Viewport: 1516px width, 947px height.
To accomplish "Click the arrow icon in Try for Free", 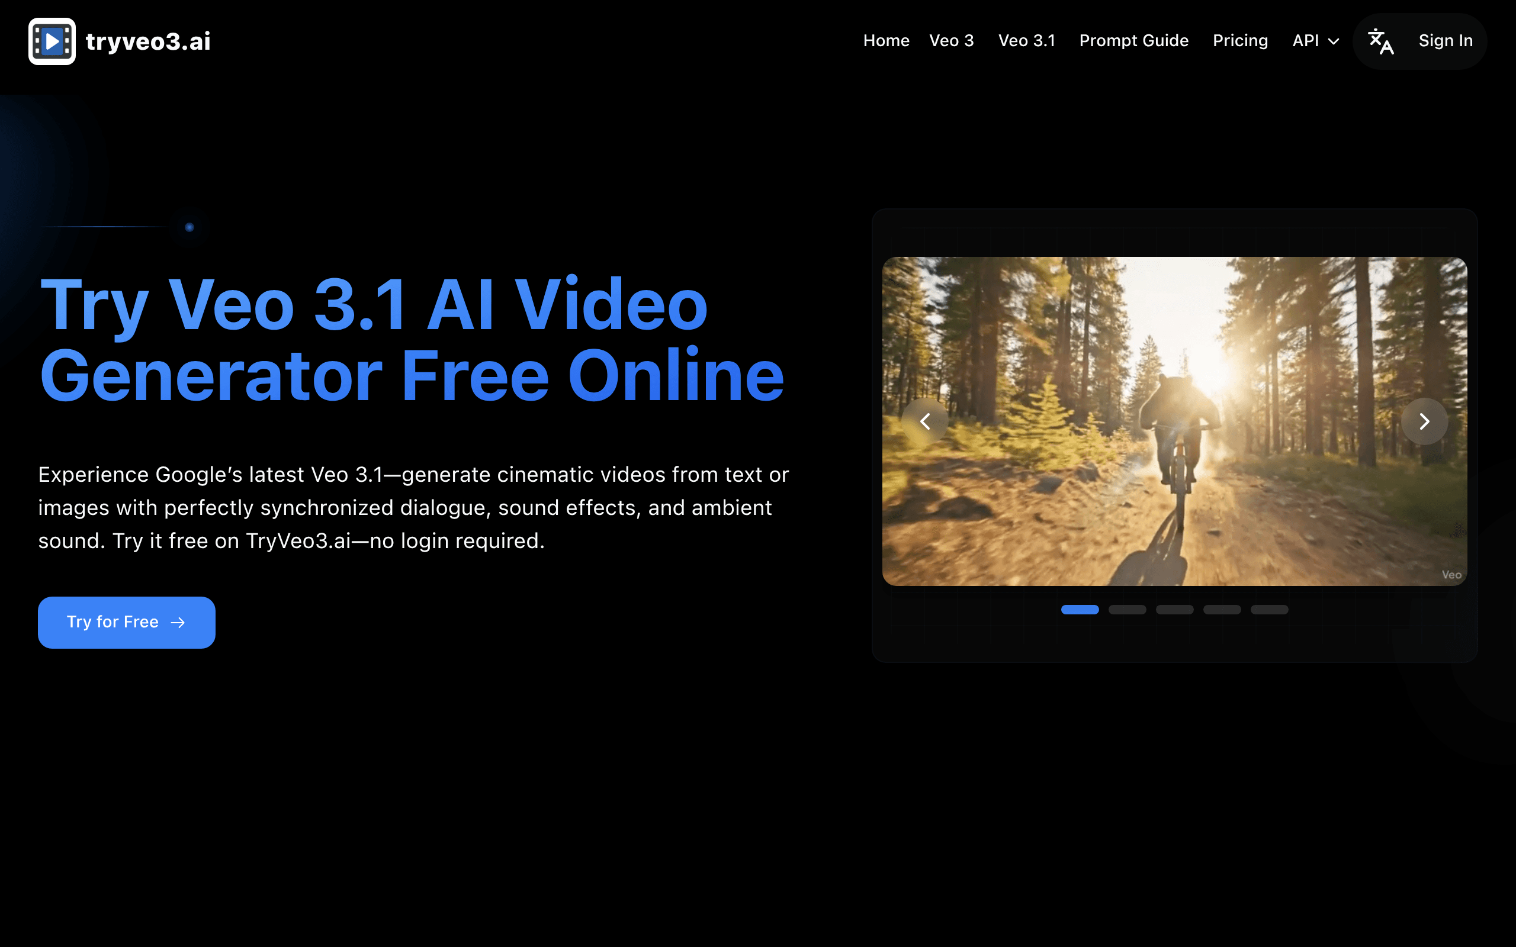I will (x=178, y=623).
